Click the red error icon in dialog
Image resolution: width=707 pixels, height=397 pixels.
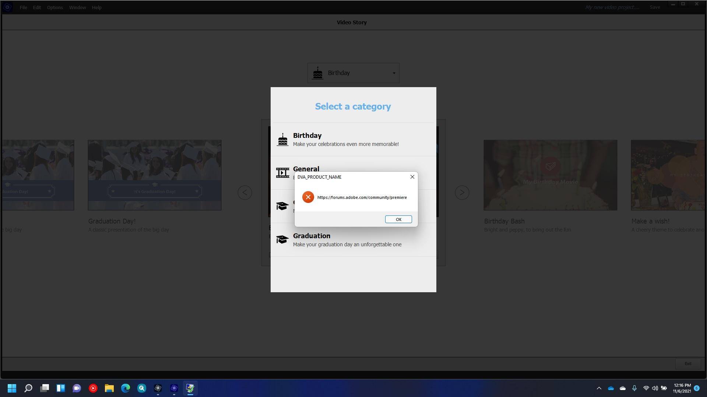pyautogui.click(x=308, y=197)
